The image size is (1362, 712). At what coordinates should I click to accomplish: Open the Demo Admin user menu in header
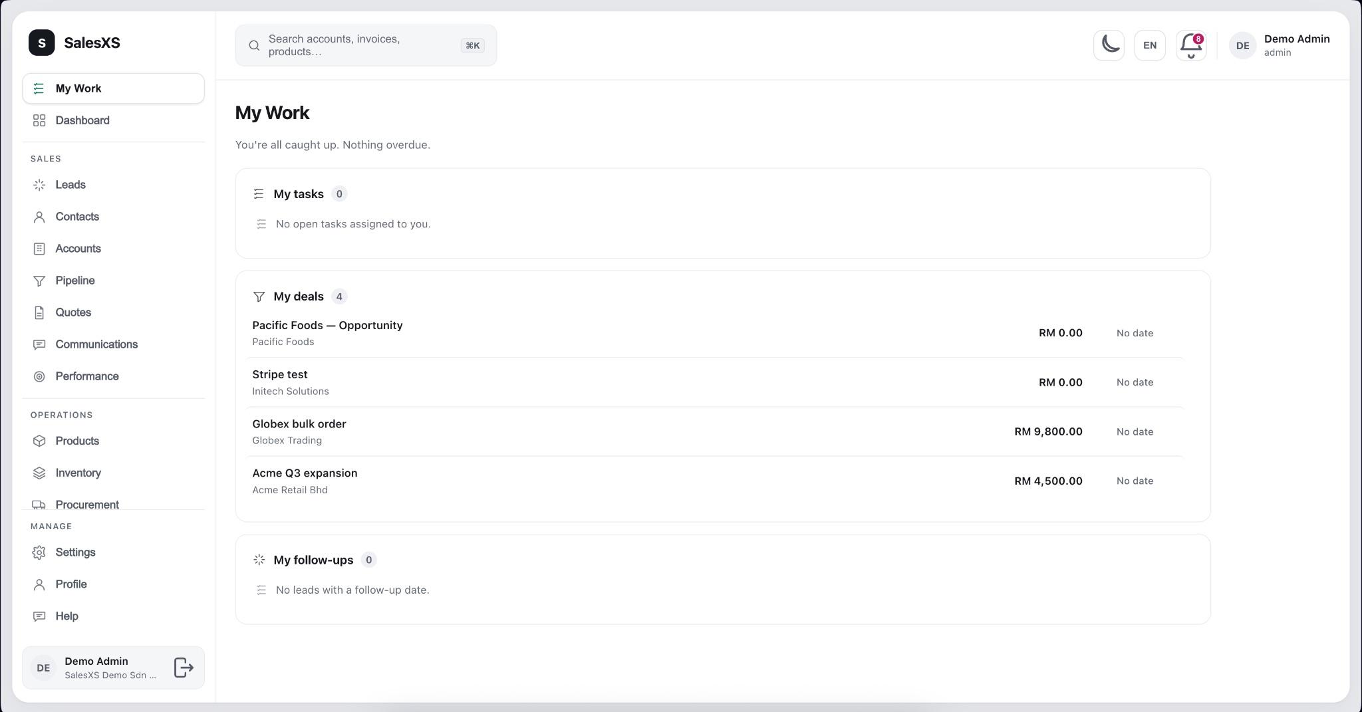tap(1280, 45)
